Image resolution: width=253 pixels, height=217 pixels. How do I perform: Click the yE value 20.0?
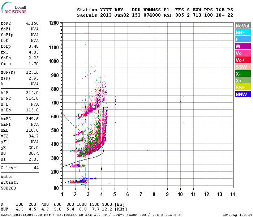34,148
